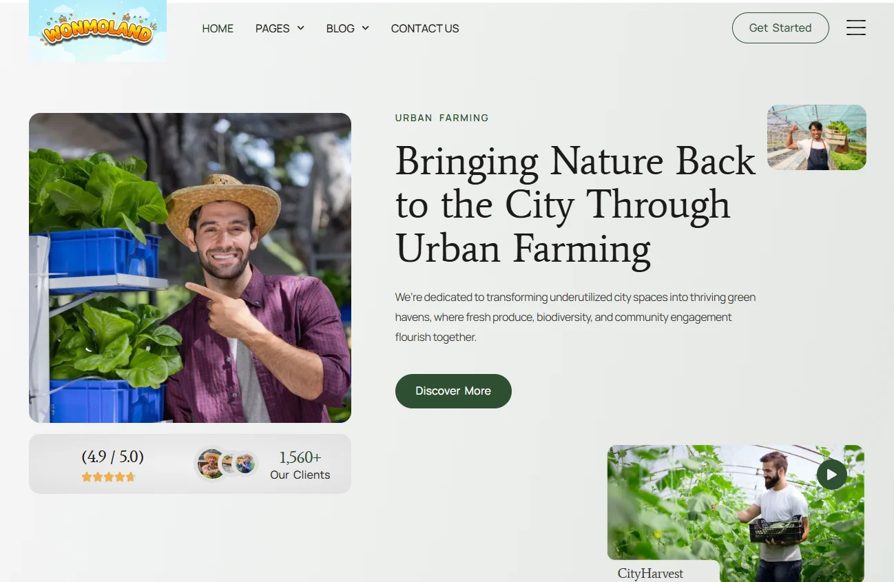Click the CityHarvest label
This screenshot has width=894, height=582.
tap(650, 573)
